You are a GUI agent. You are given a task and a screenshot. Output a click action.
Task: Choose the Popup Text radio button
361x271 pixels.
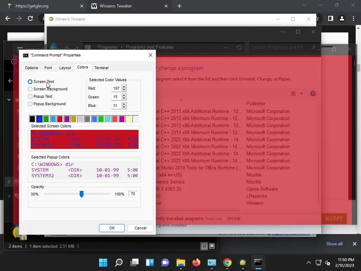click(x=30, y=96)
